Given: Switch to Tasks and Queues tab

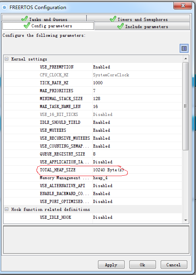Looking at the screenshot, I should click(44, 19).
